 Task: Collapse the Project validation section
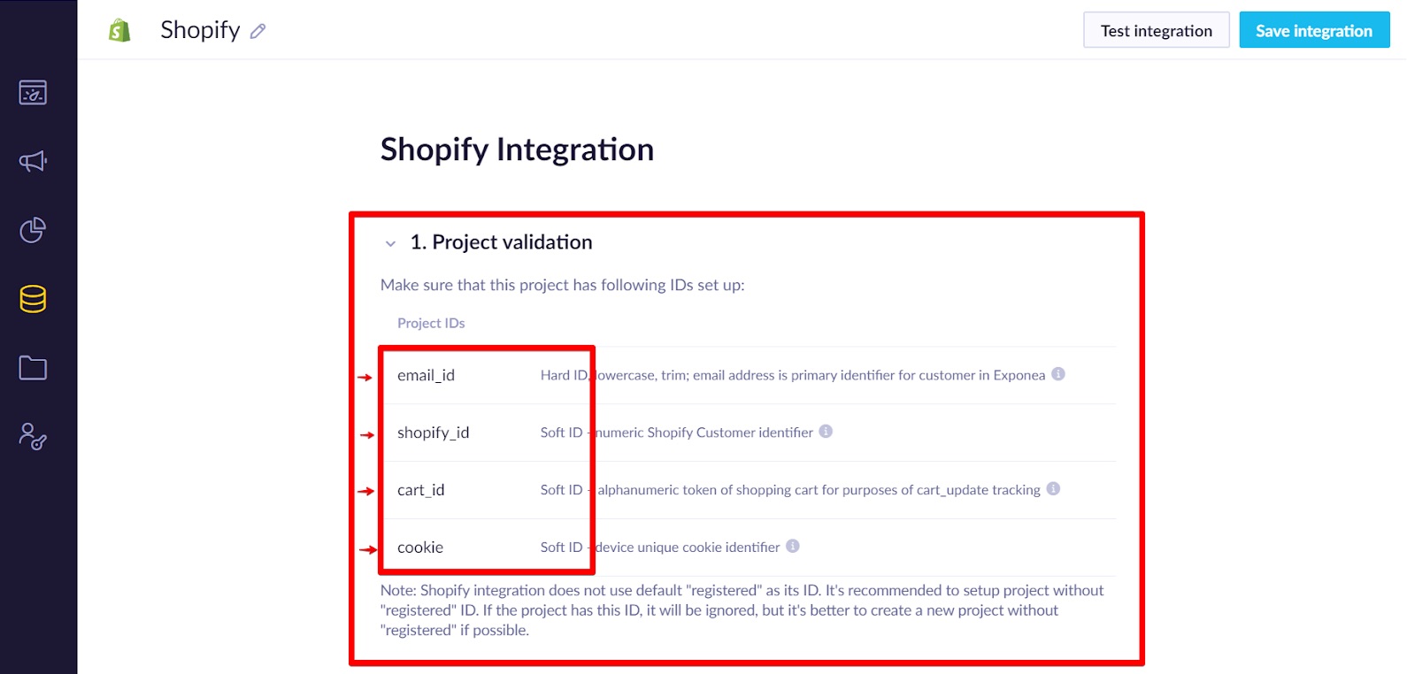pos(390,243)
